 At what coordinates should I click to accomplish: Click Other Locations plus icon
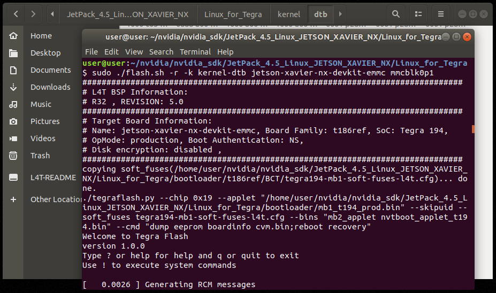pyautogui.click(x=13, y=199)
